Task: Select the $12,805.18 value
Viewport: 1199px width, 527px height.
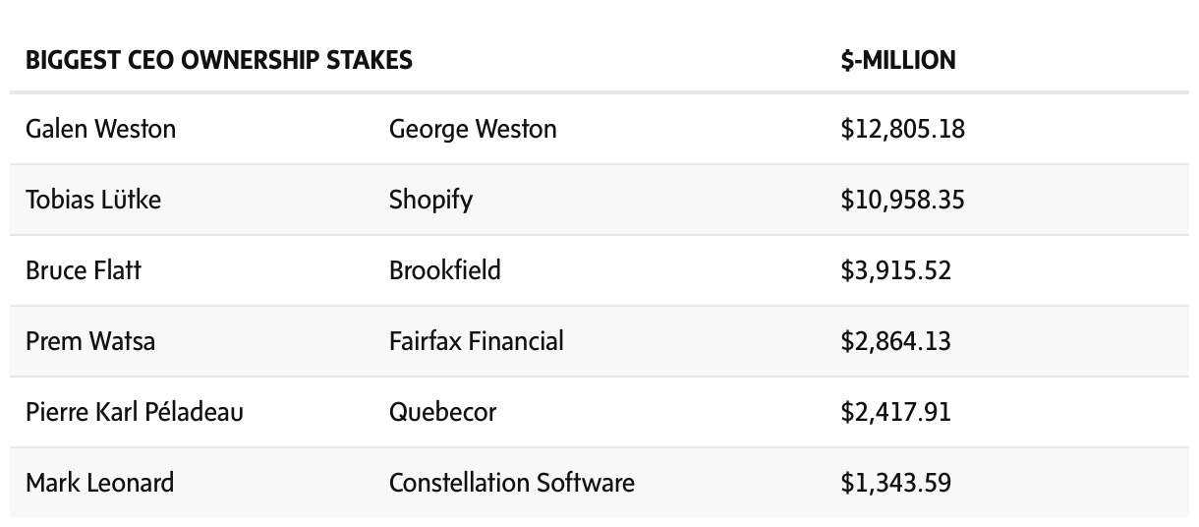Action: coord(902,129)
